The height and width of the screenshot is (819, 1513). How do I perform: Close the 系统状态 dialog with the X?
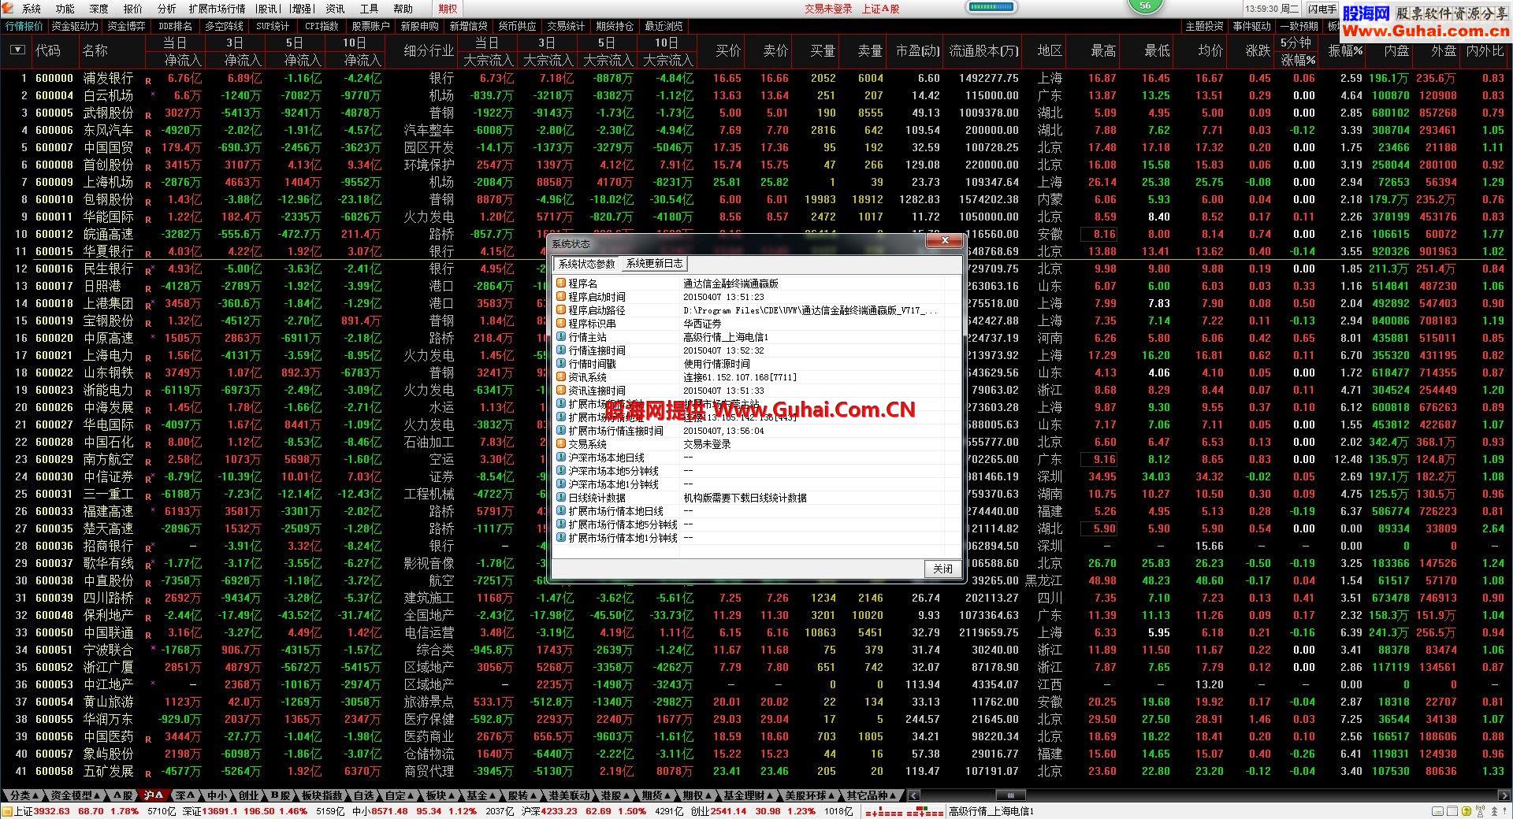point(944,241)
